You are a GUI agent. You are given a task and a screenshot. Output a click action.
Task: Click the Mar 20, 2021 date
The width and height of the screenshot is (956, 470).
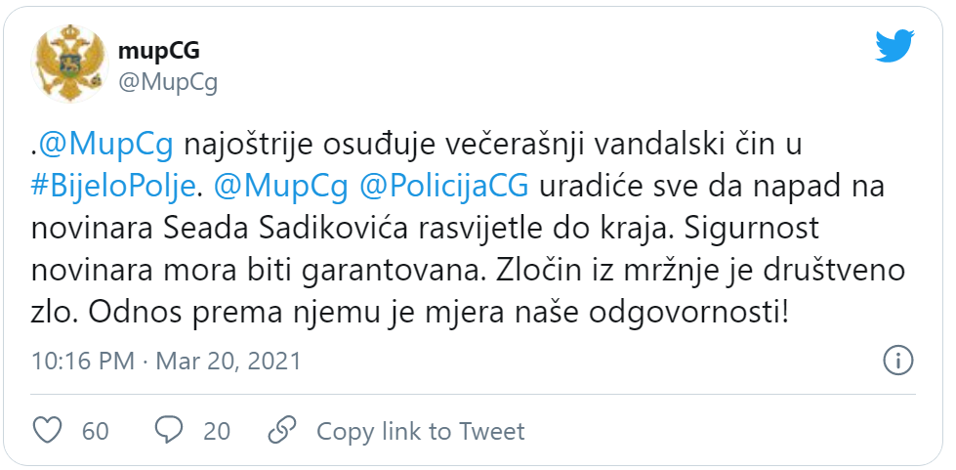tap(229, 361)
